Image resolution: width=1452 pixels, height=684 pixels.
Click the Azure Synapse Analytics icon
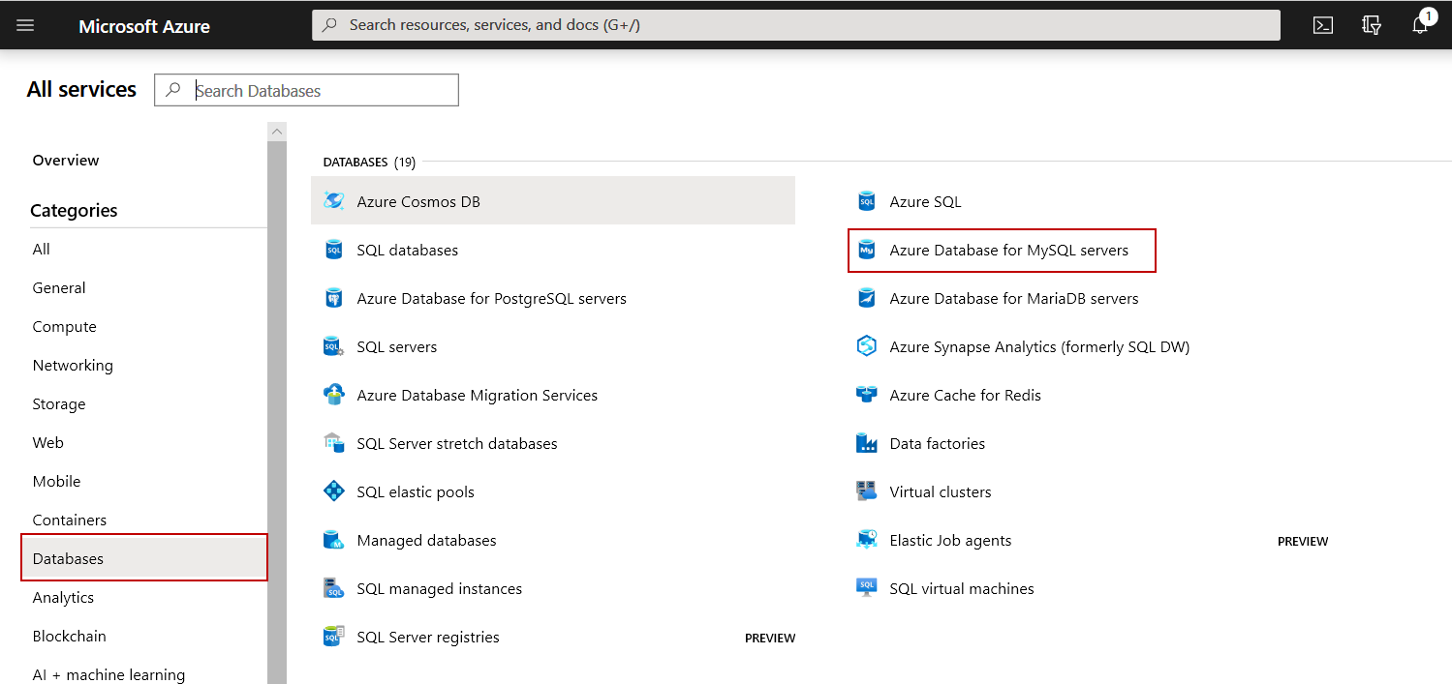tap(867, 346)
